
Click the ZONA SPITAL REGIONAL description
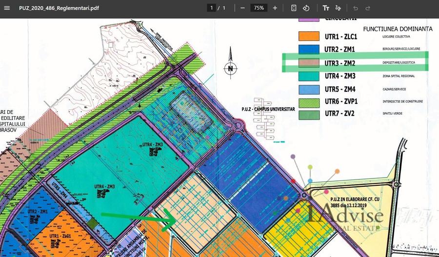(x=399, y=76)
